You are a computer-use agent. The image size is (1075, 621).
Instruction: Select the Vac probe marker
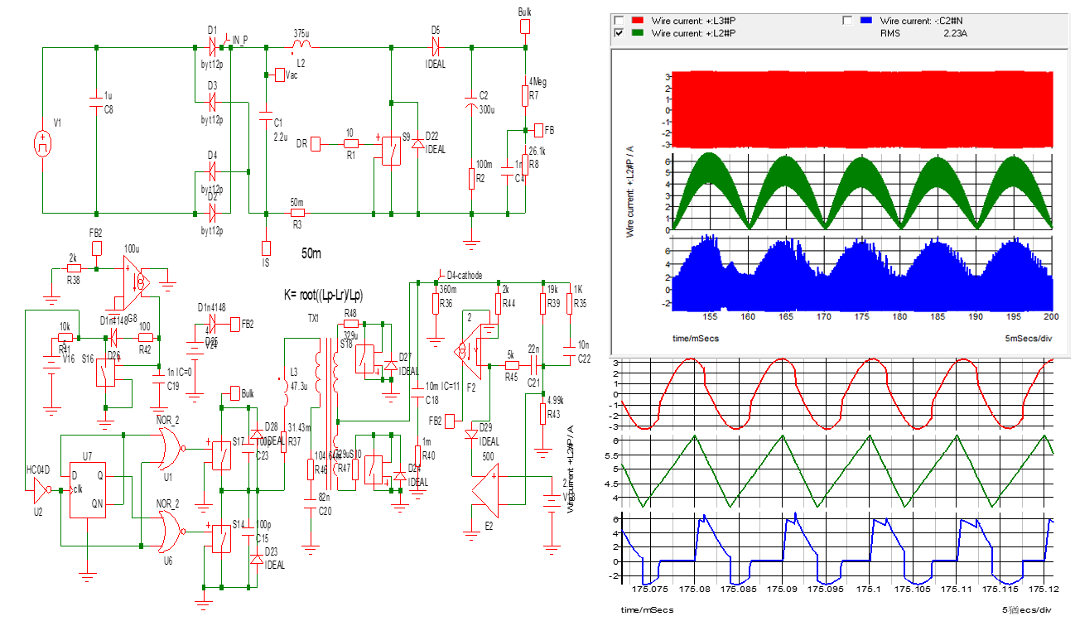click(x=278, y=75)
